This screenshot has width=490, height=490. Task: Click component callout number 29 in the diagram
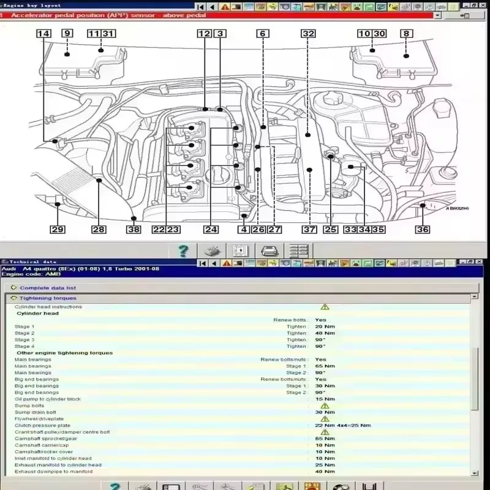click(58, 229)
